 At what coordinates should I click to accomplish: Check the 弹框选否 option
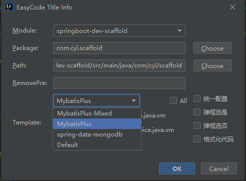pos(197,125)
